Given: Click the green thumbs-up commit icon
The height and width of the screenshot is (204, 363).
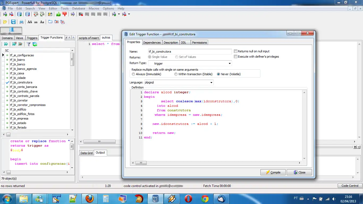Looking at the screenshot, I should pos(58,14).
